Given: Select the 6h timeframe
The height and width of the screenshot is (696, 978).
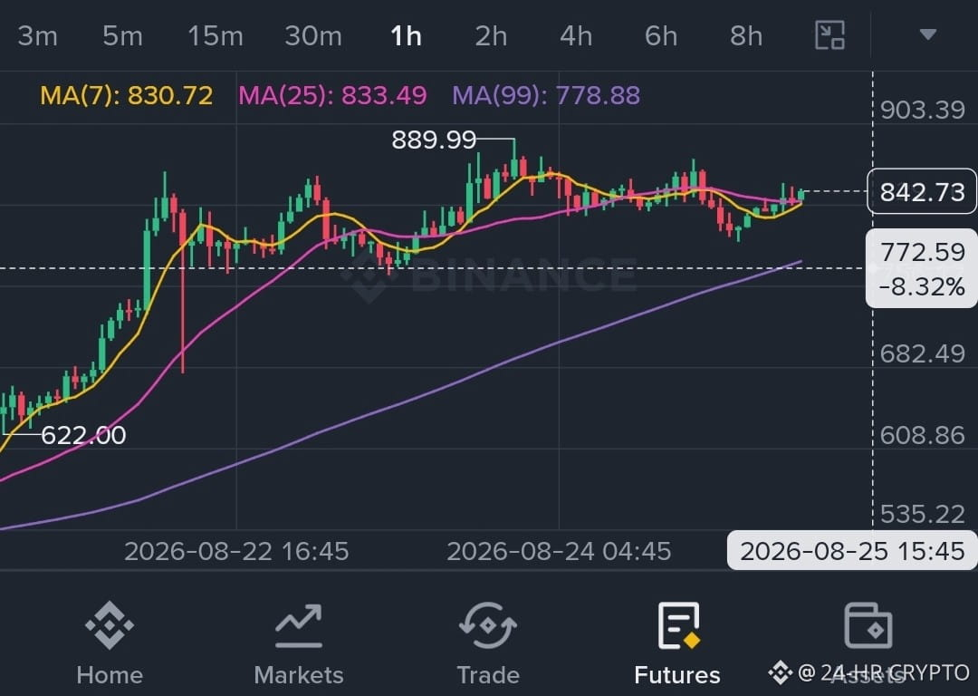Looking at the screenshot, I should pyautogui.click(x=661, y=35).
